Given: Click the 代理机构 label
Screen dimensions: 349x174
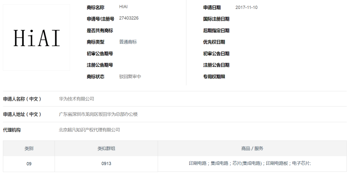Looking at the screenshot, I should tap(12, 130).
